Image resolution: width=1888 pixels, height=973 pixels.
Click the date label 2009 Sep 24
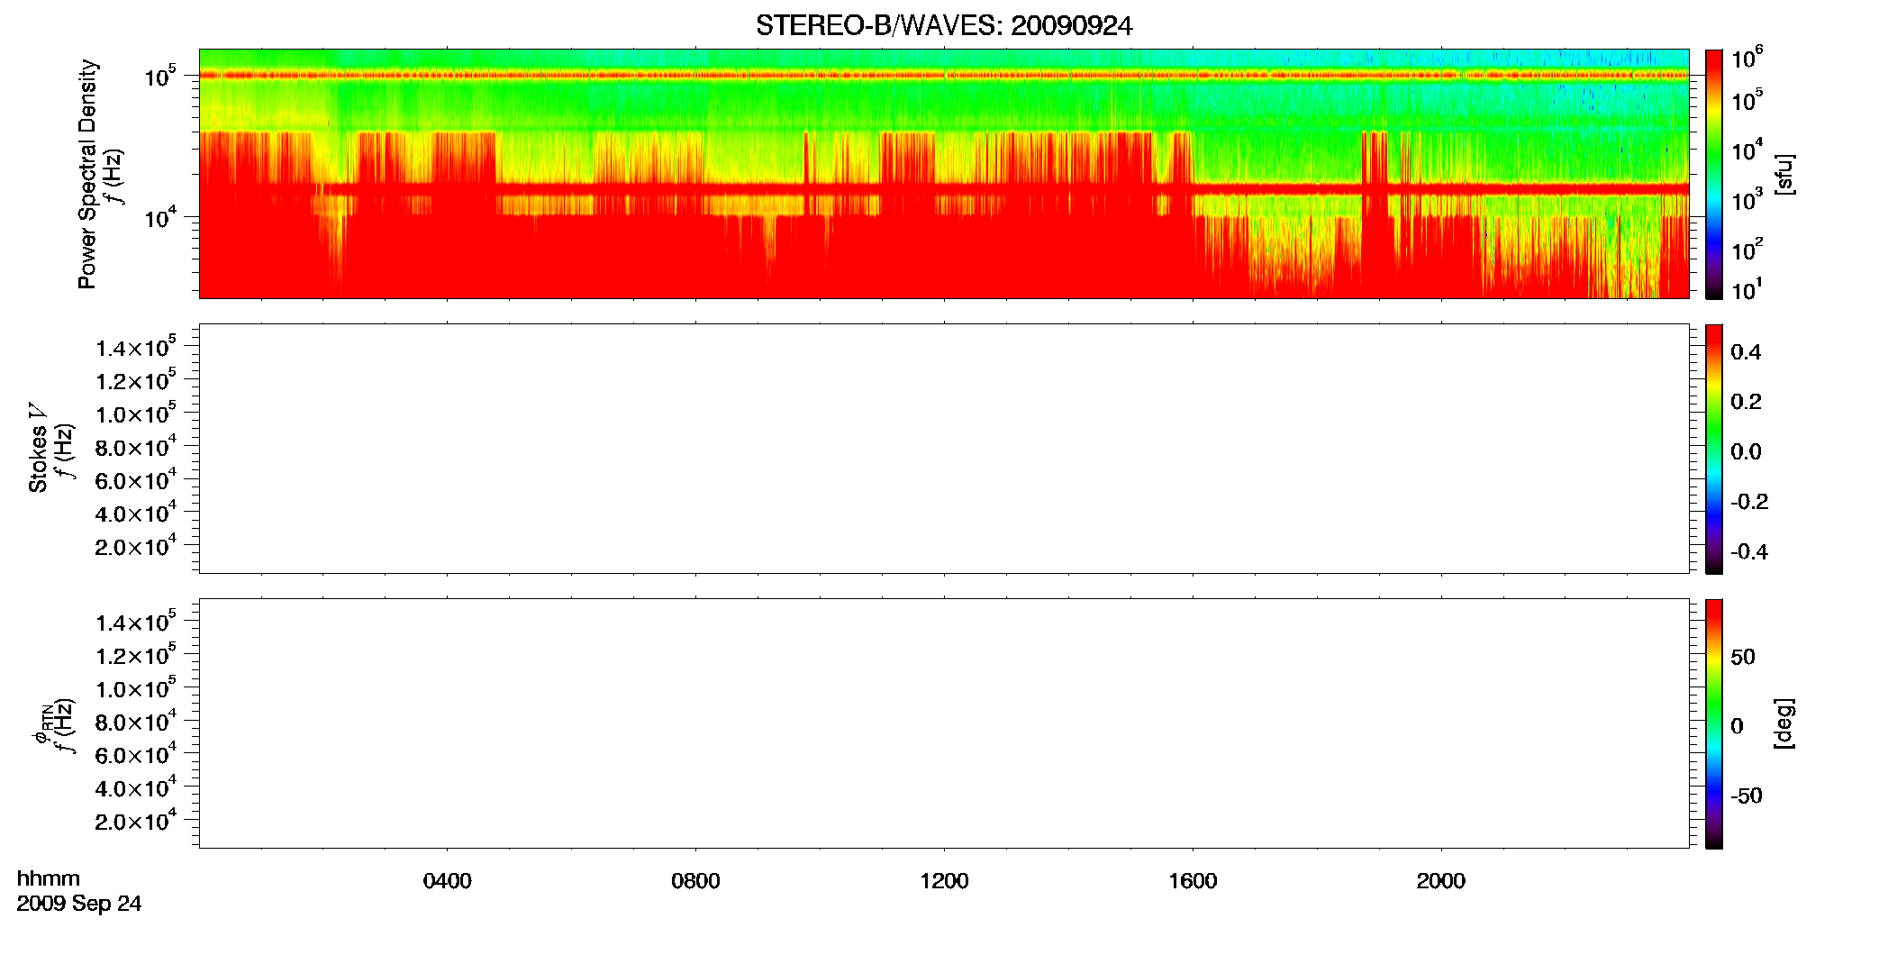[79, 904]
